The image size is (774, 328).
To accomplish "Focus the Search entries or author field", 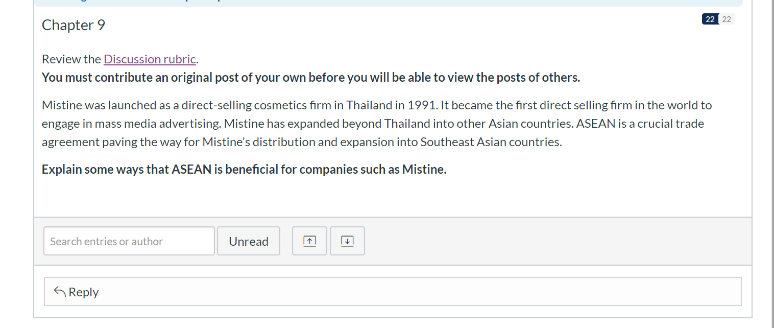I will pyautogui.click(x=129, y=241).
